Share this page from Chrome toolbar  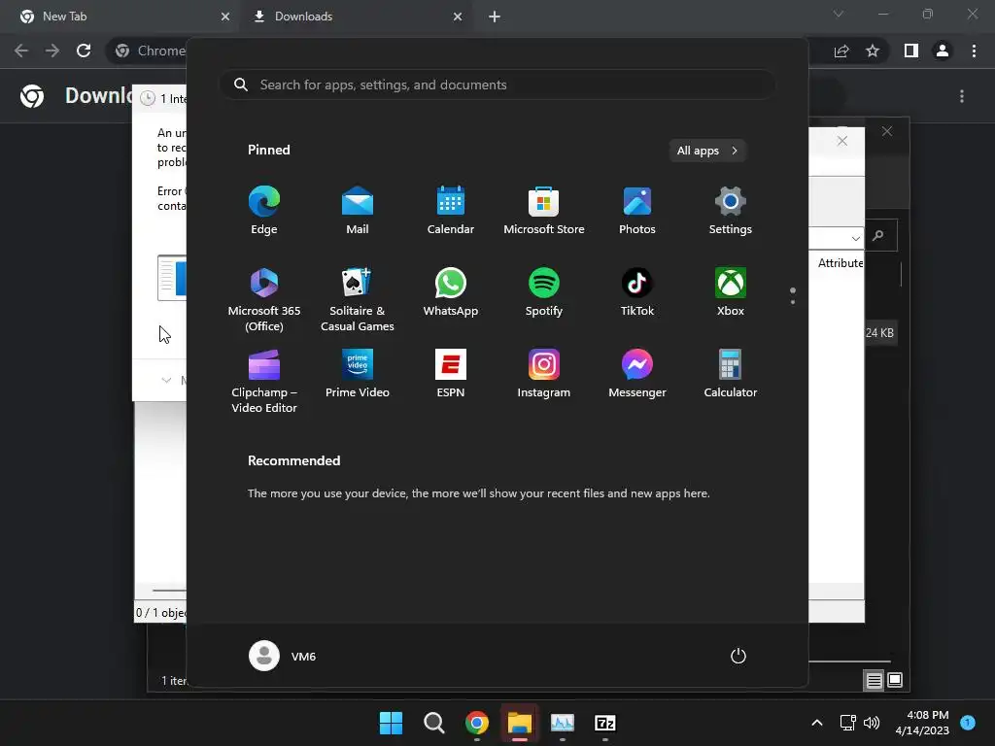coord(841,51)
